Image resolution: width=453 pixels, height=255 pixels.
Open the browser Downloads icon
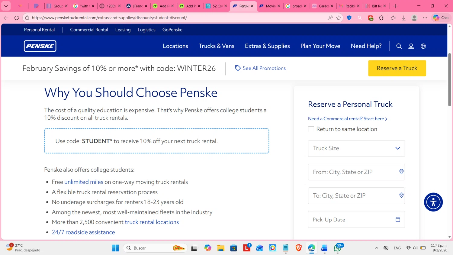404,18
